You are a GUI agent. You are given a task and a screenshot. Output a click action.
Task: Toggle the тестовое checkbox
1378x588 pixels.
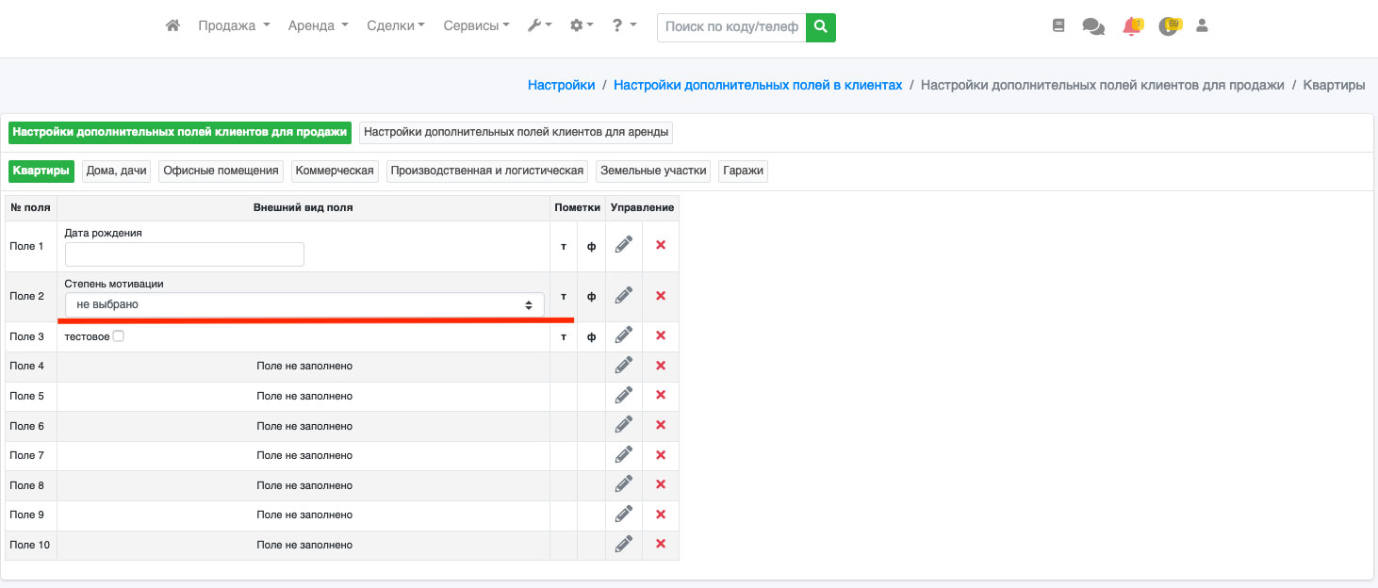coord(119,336)
